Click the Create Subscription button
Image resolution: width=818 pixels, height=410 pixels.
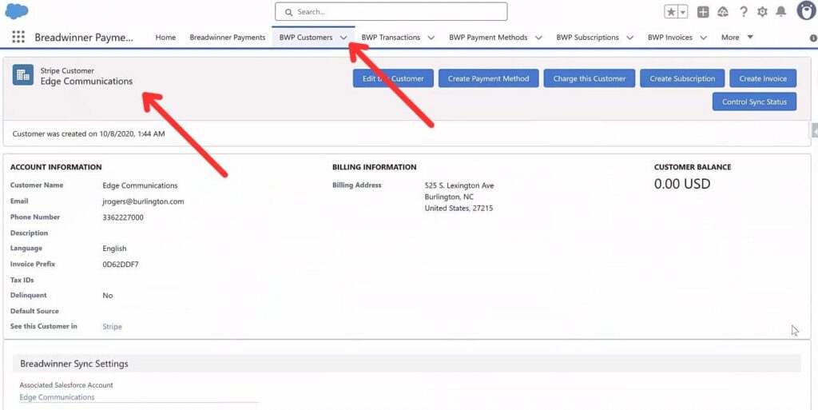(682, 78)
